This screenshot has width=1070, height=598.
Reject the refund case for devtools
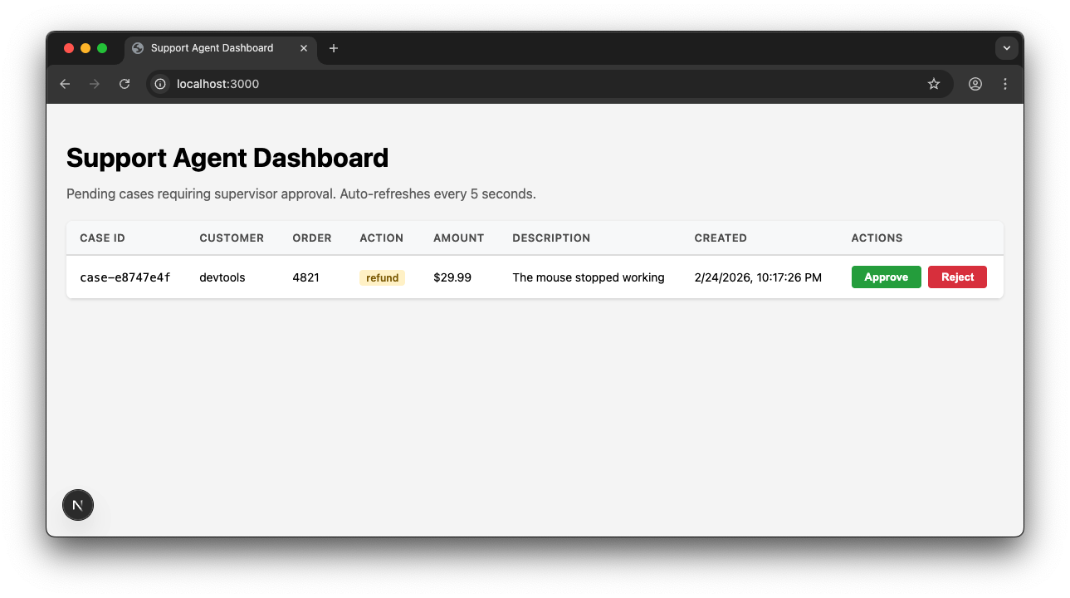pyautogui.click(x=957, y=277)
